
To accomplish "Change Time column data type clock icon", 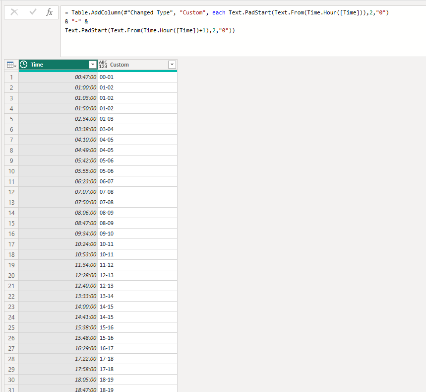I will coord(24,65).
